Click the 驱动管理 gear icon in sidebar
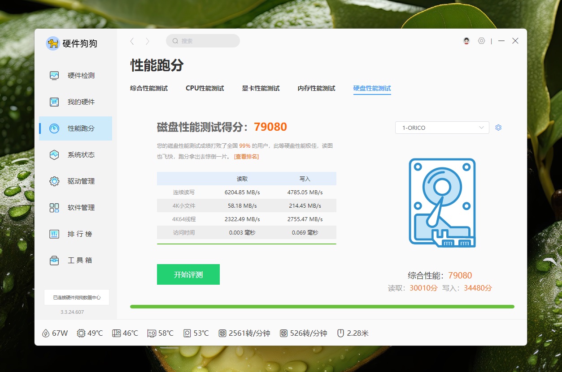This screenshot has width=562, height=372. point(54,181)
